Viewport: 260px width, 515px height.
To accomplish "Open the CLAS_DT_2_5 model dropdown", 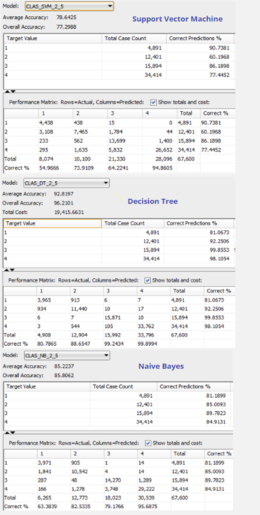I will tap(66, 183).
